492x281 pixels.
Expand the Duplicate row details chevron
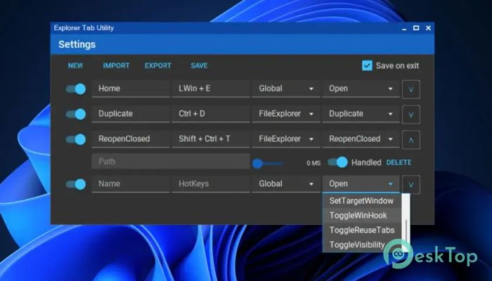click(411, 115)
